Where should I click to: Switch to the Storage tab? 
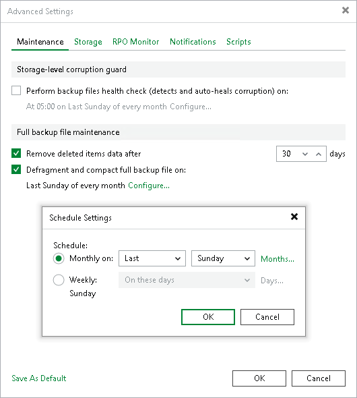[x=88, y=42]
